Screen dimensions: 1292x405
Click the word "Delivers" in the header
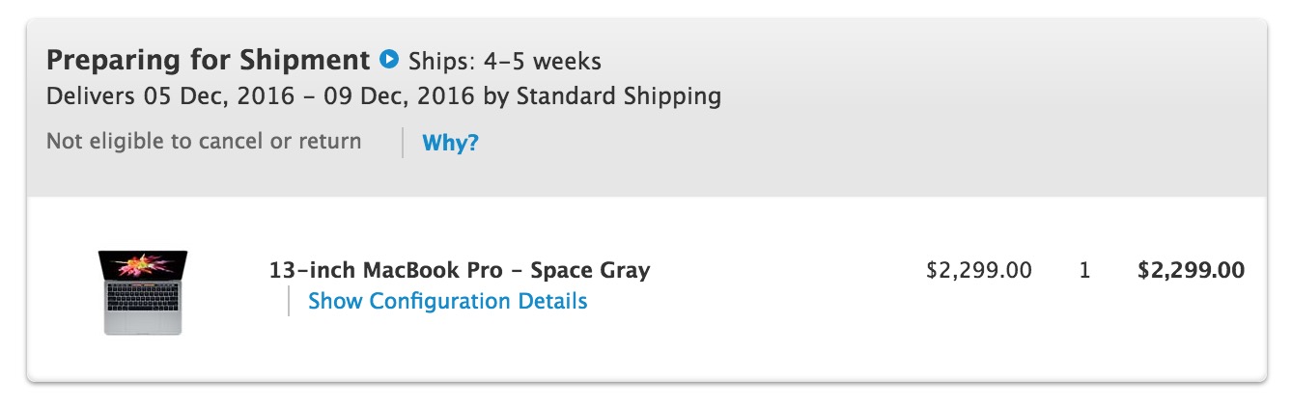92,96
